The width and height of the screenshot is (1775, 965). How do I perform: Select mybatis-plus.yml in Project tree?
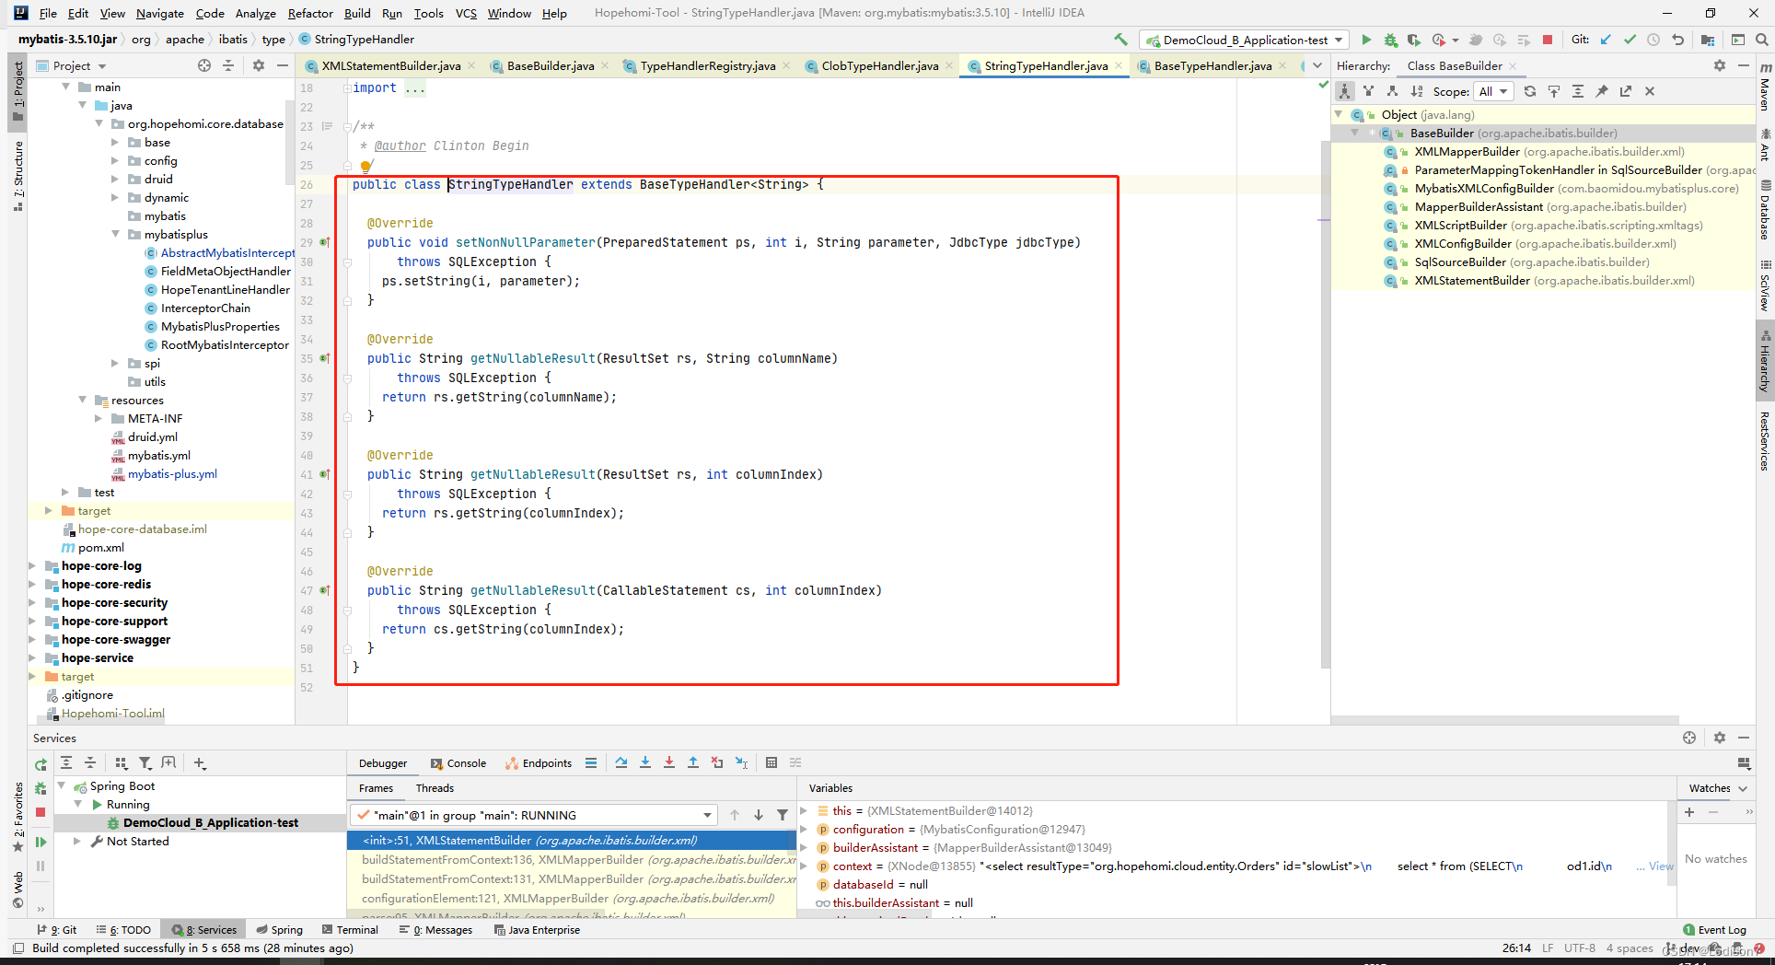(172, 474)
